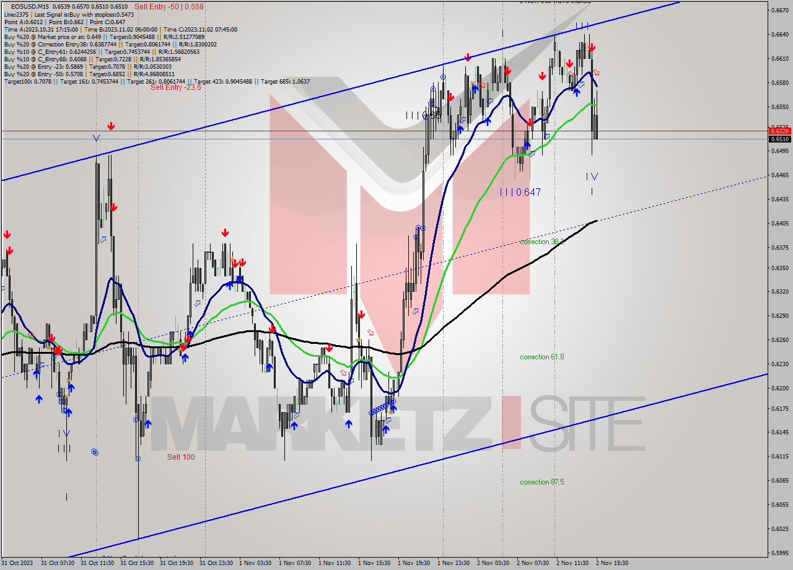The height and width of the screenshot is (570, 793).
Task: Click the 'Time A:2023.10.31 17:15:00' info line
Action: pyautogui.click(x=120, y=29)
